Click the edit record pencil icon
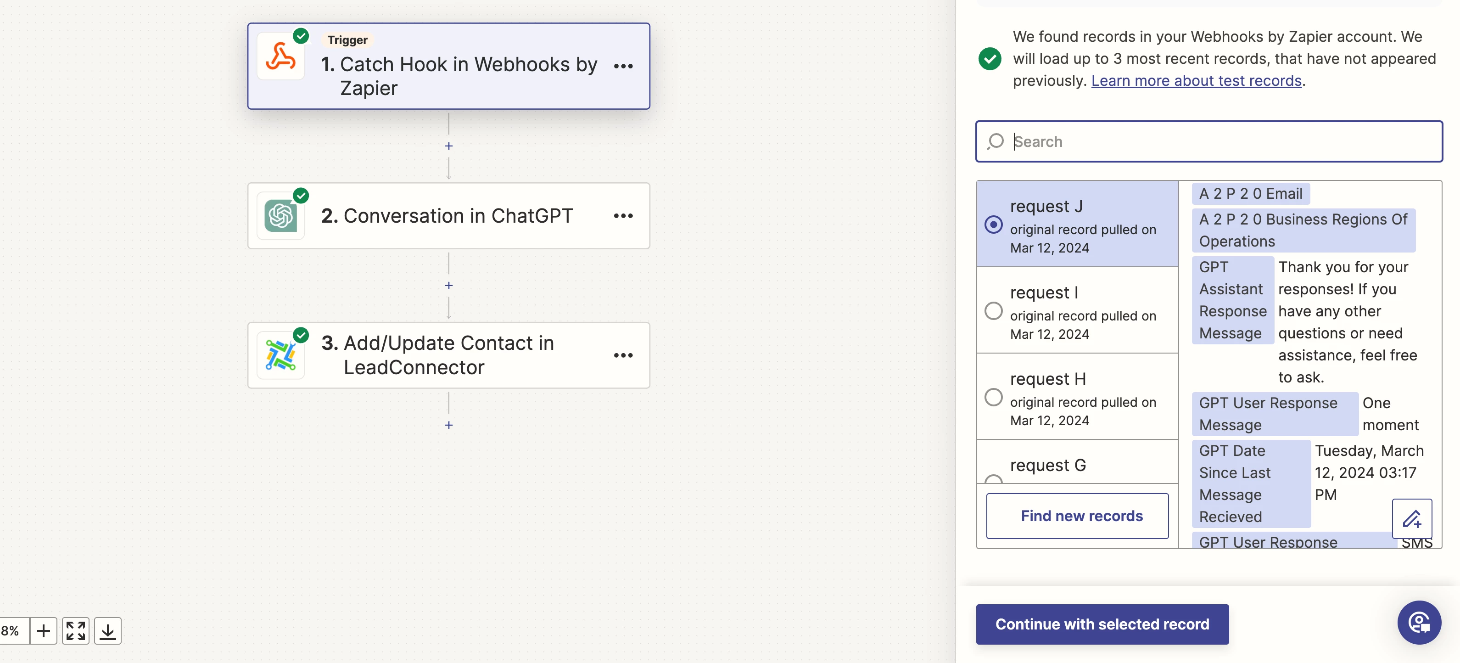The height and width of the screenshot is (663, 1460). (x=1411, y=518)
